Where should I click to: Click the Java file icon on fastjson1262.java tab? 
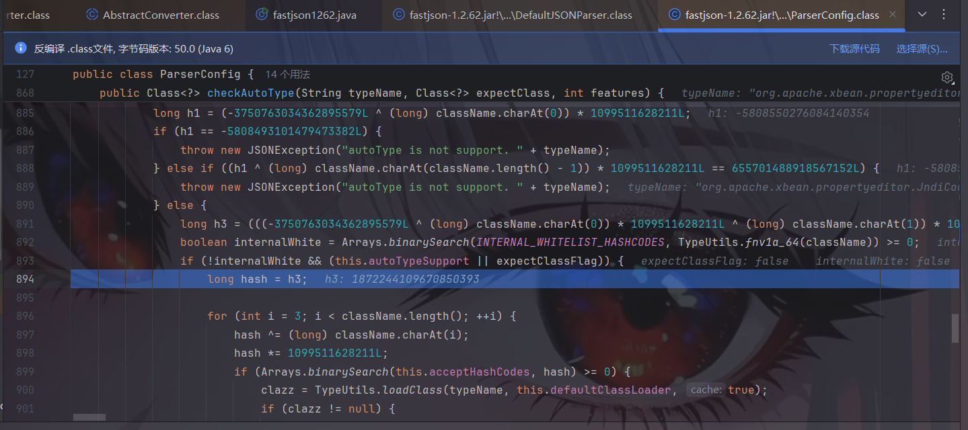[262, 15]
